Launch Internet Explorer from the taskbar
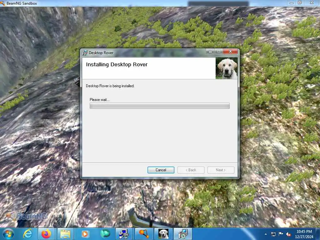This screenshot has height=240, width=320. (27, 234)
